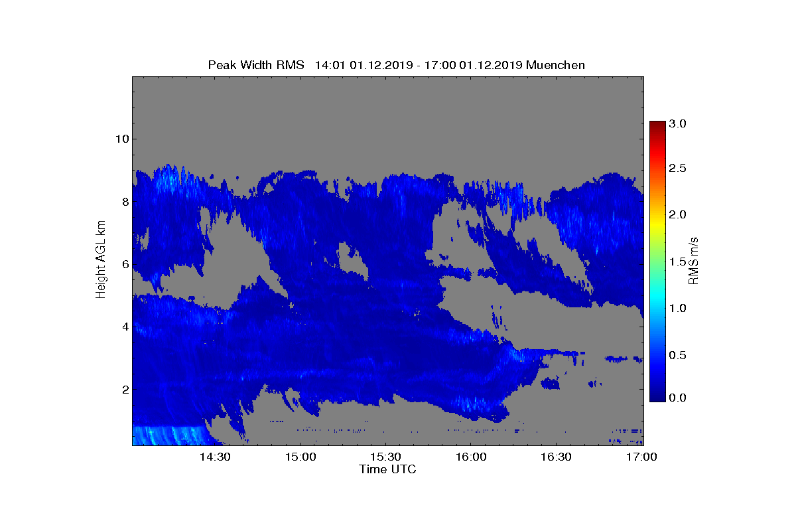Click the 16:30 time tick label

556,457
